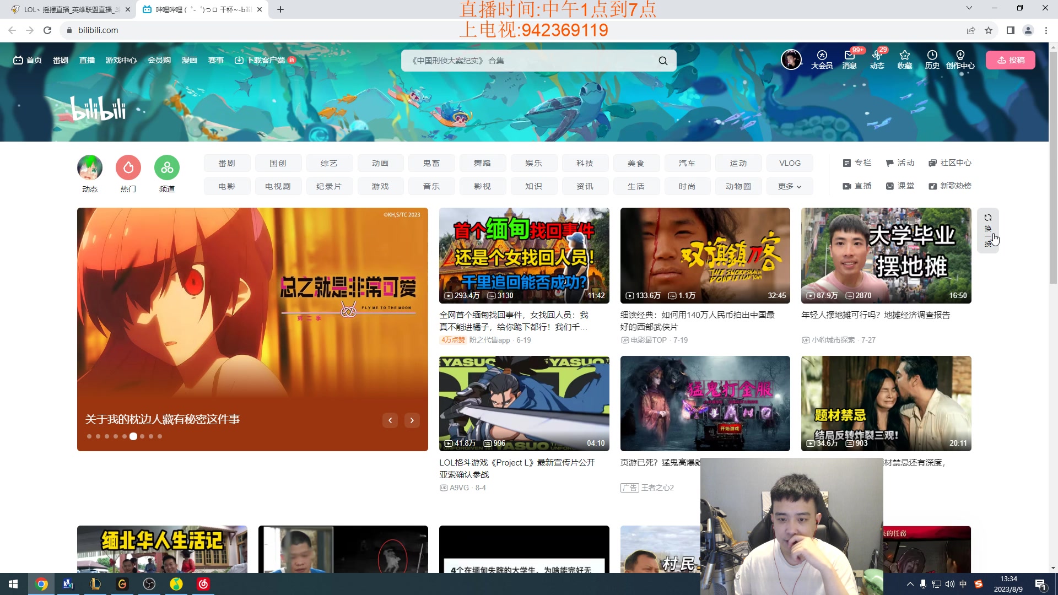The image size is (1058, 595).
Task: Expand the 更多 categories dropdown
Action: pyautogui.click(x=789, y=186)
